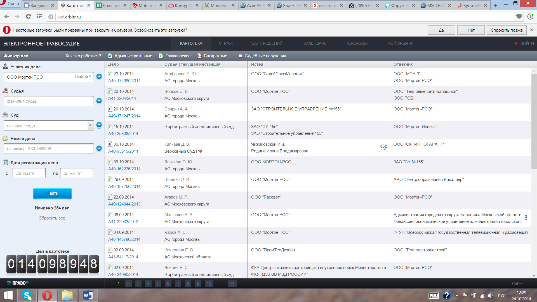Dismiss the interrupted downloads notification bar
Screen dimensions: 537x302
click(532, 30)
